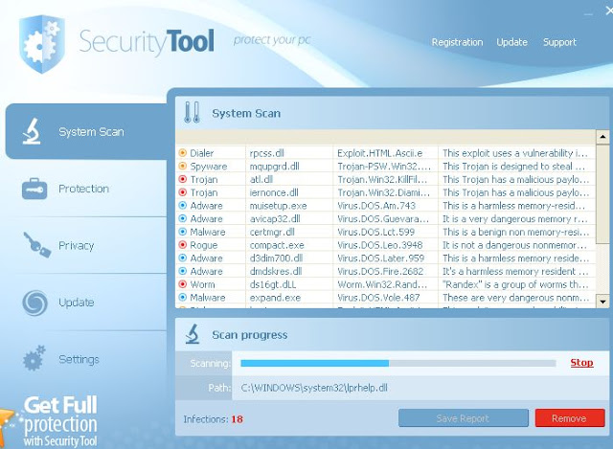Image resolution: width=613 pixels, height=449 pixels.
Task: Select the compact.exe file entry
Action: click(277, 245)
